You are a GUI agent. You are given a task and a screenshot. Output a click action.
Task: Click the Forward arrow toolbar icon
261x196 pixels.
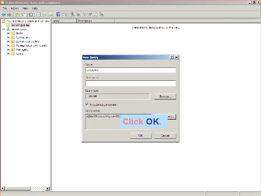(9, 15)
